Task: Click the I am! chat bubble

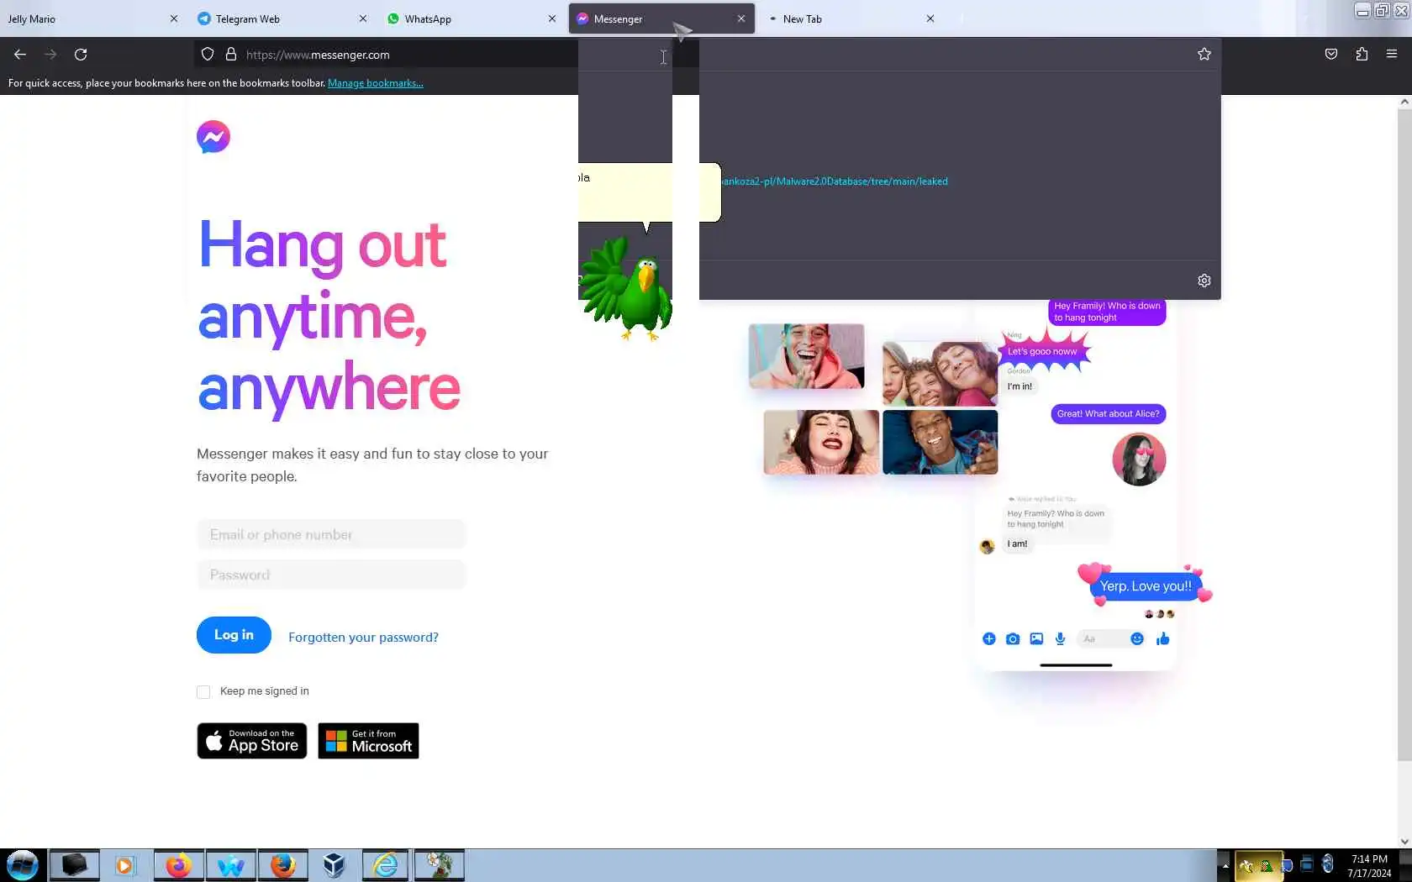Action: click(1018, 544)
